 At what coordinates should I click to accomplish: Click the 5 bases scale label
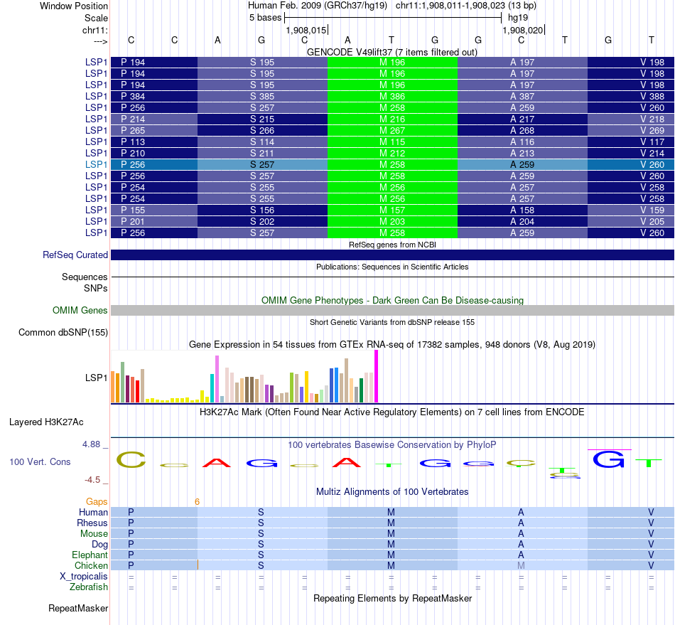[x=265, y=18]
